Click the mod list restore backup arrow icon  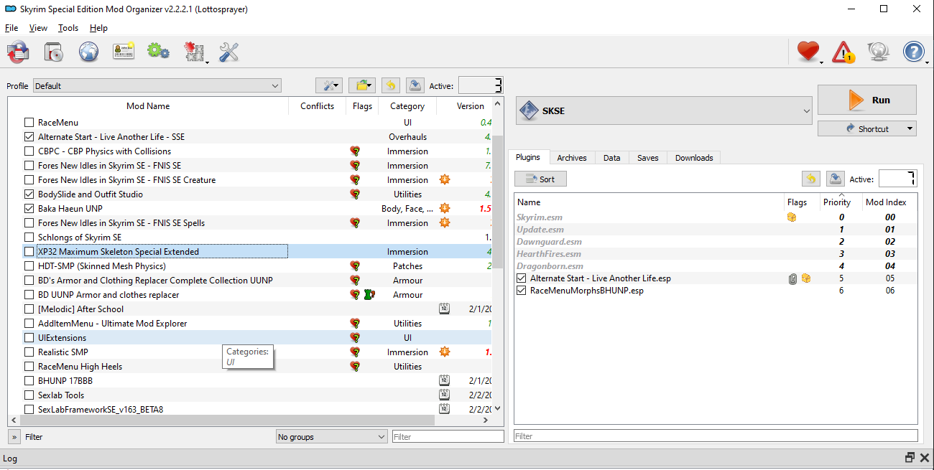click(390, 85)
